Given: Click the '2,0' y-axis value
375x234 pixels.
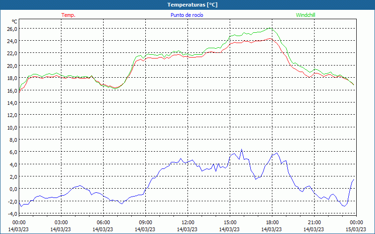Looking at the screenshot, I should tap(14, 177).
